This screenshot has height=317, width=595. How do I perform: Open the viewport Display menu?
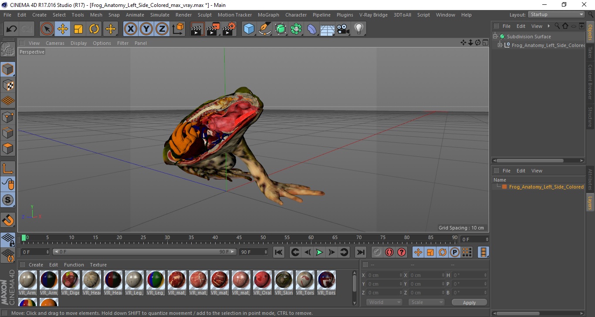pos(79,43)
